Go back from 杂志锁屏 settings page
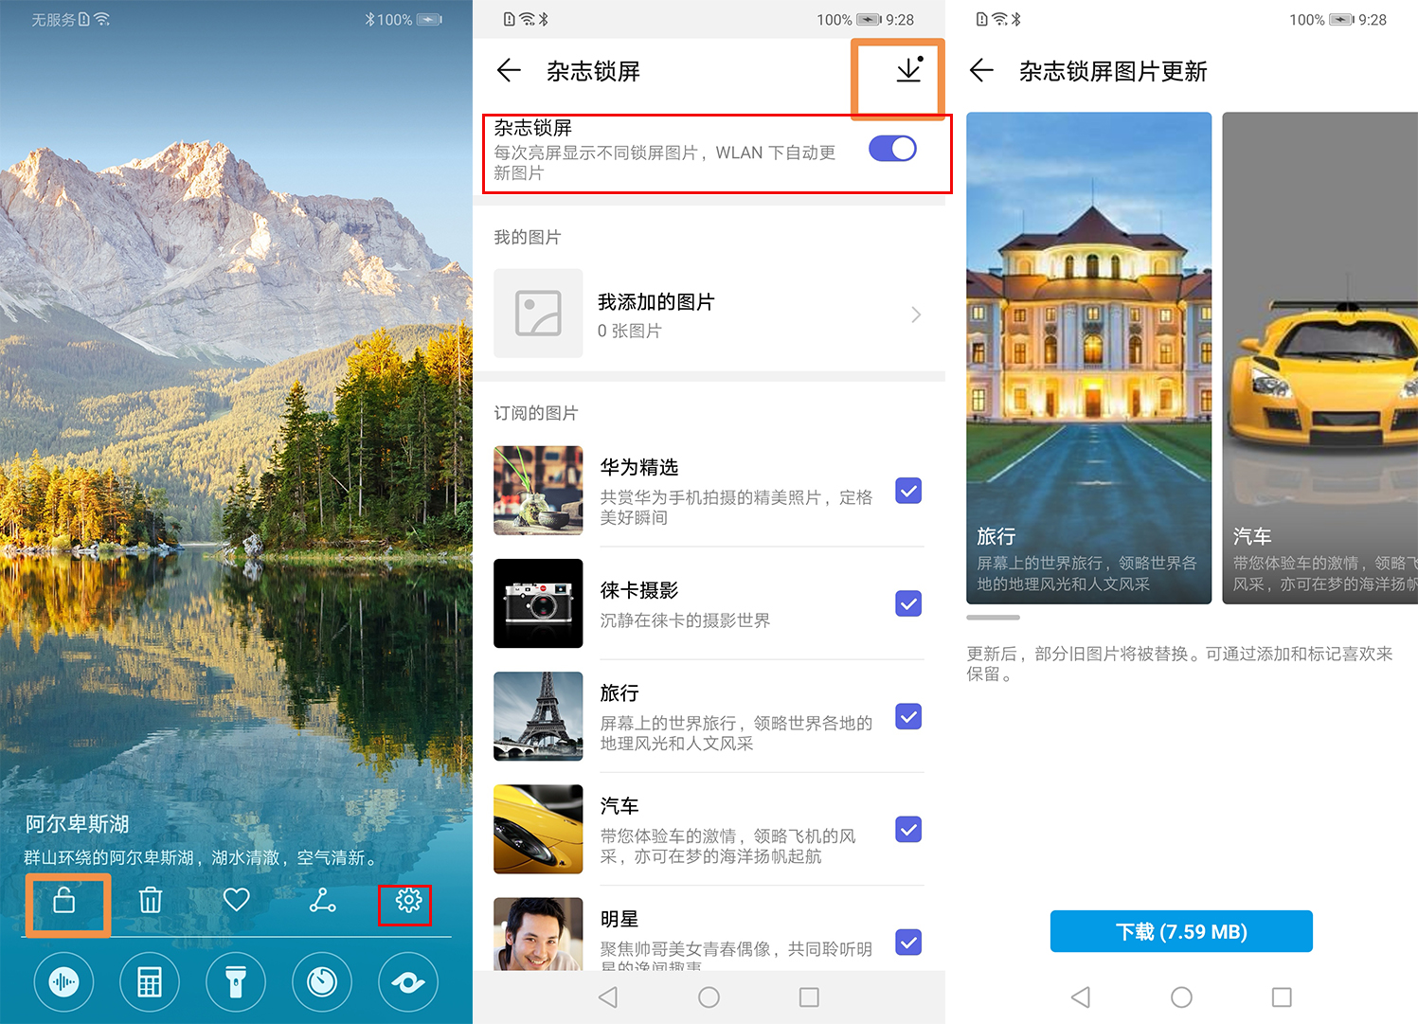The image size is (1418, 1024). click(509, 70)
